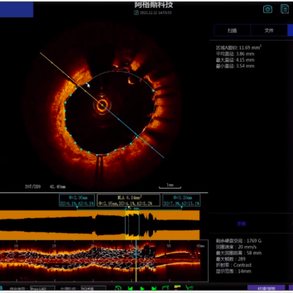This screenshot has width=293, height=293.
Task: Click the camera snapshot icon
Action: point(268,9)
